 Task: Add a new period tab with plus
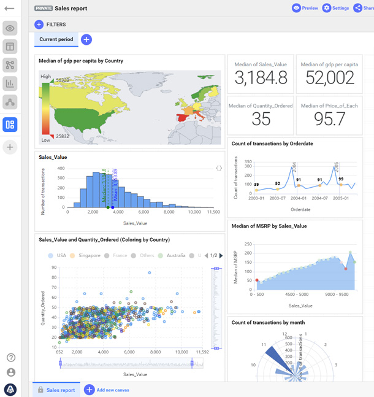click(86, 39)
